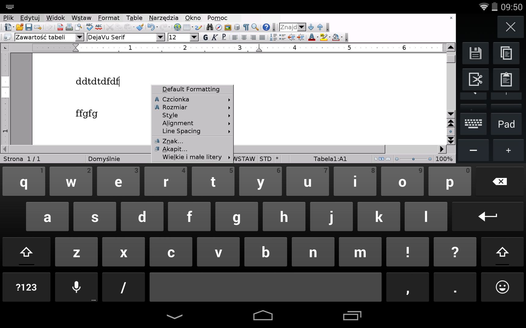
Task: Toggle bold G button
Action: tap(206, 37)
